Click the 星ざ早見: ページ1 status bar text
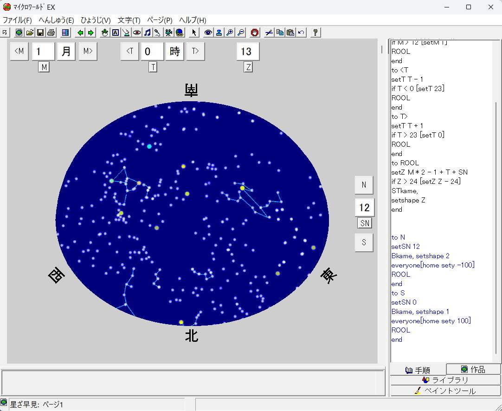502x411 pixels. tap(37, 404)
